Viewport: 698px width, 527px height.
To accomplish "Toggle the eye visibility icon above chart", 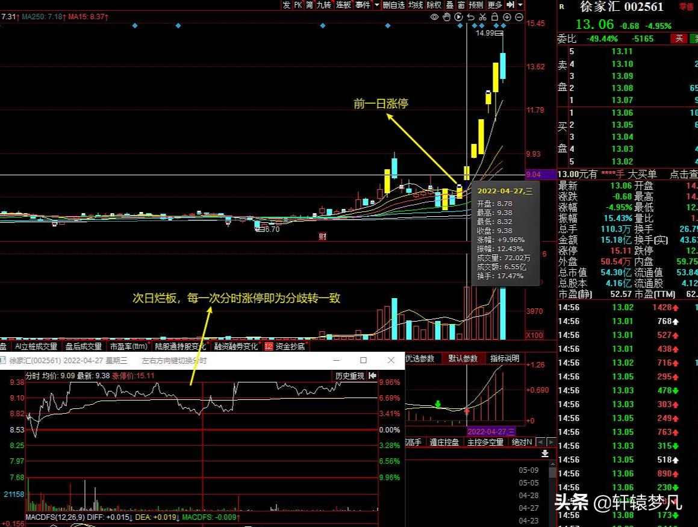I will [x=434, y=17].
